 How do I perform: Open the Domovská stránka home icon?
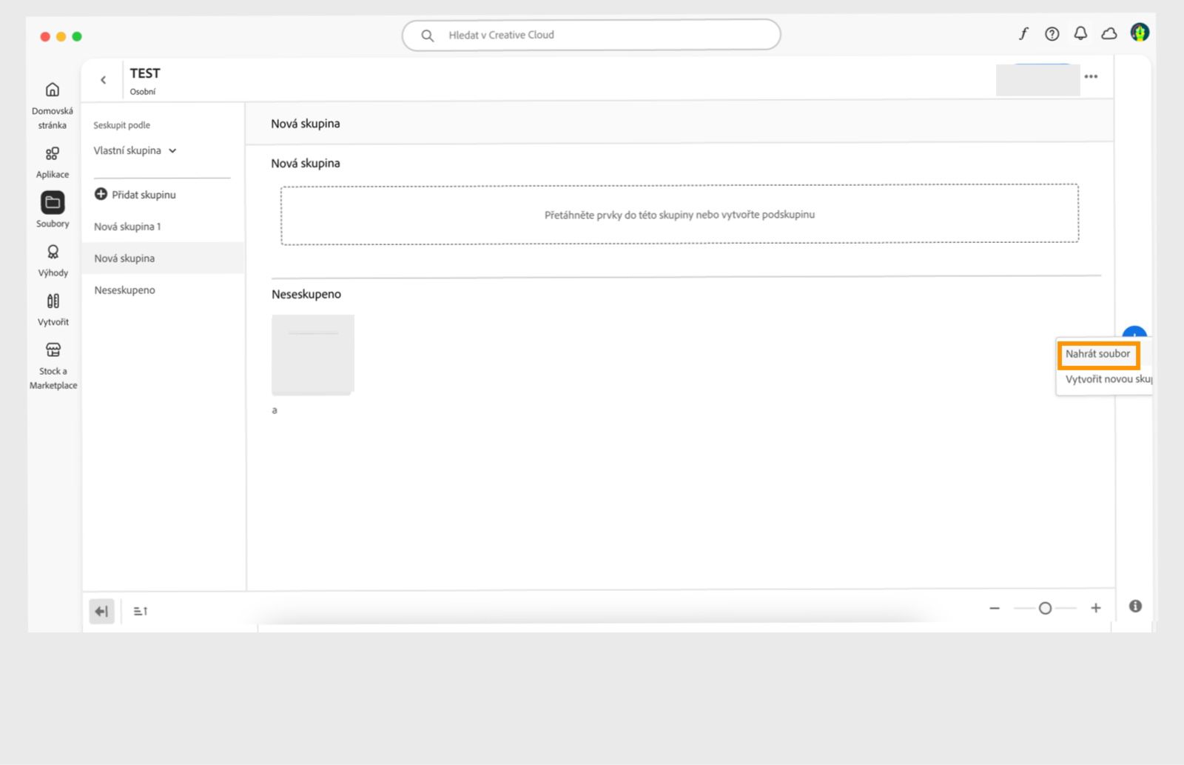pyautogui.click(x=53, y=90)
